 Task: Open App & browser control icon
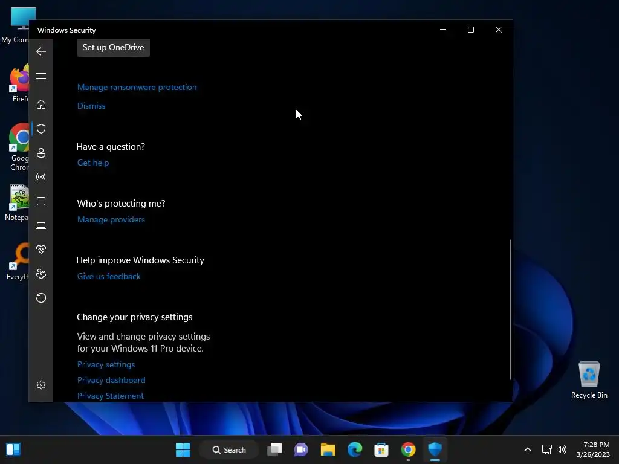click(x=41, y=201)
